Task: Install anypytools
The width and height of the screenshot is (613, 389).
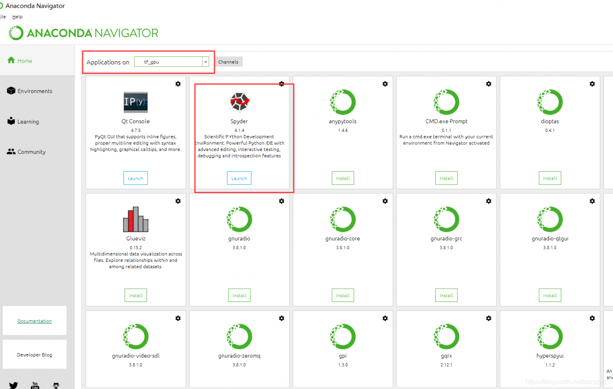Action: click(343, 178)
